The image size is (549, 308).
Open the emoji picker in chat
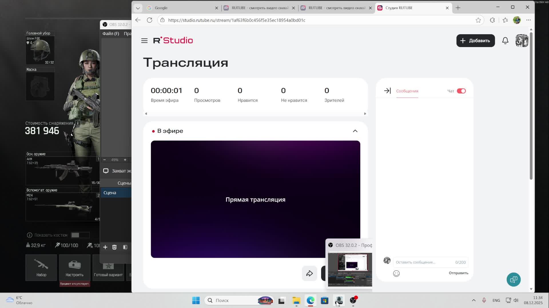(x=396, y=273)
